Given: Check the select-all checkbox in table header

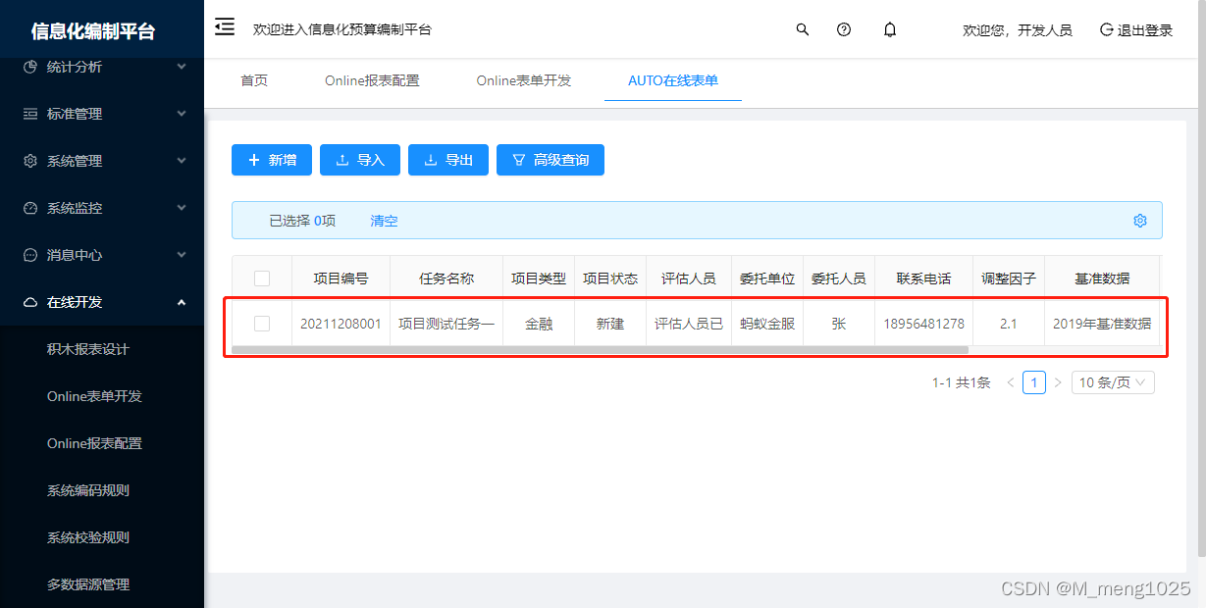Looking at the screenshot, I should click(x=262, y=278).
